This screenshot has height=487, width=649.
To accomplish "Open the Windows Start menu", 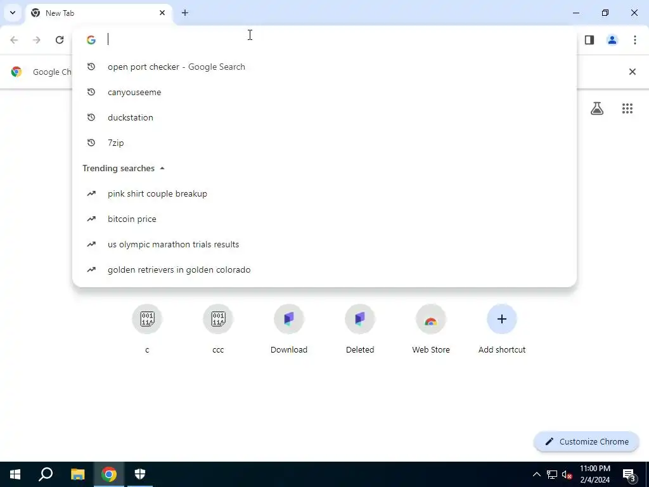I will tap(15, 474).
